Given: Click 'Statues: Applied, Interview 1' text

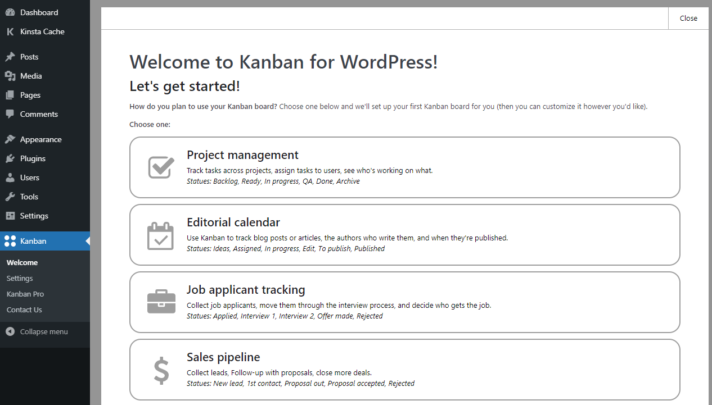Looking at the screenshot, I should coord(285,316).
